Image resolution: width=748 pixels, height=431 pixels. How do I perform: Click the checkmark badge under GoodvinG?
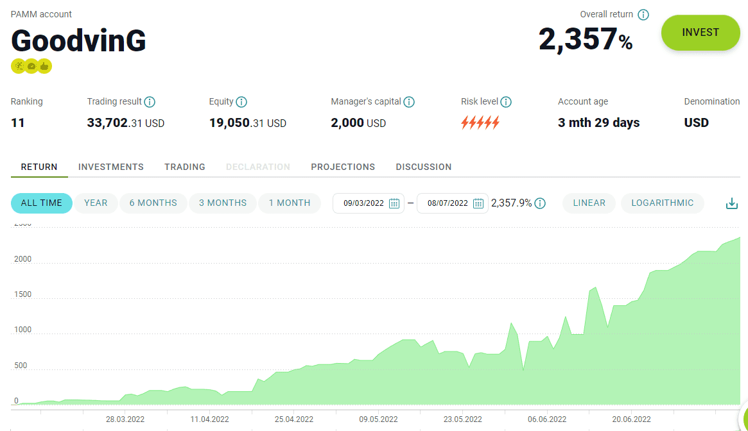(x=31, y=66)
